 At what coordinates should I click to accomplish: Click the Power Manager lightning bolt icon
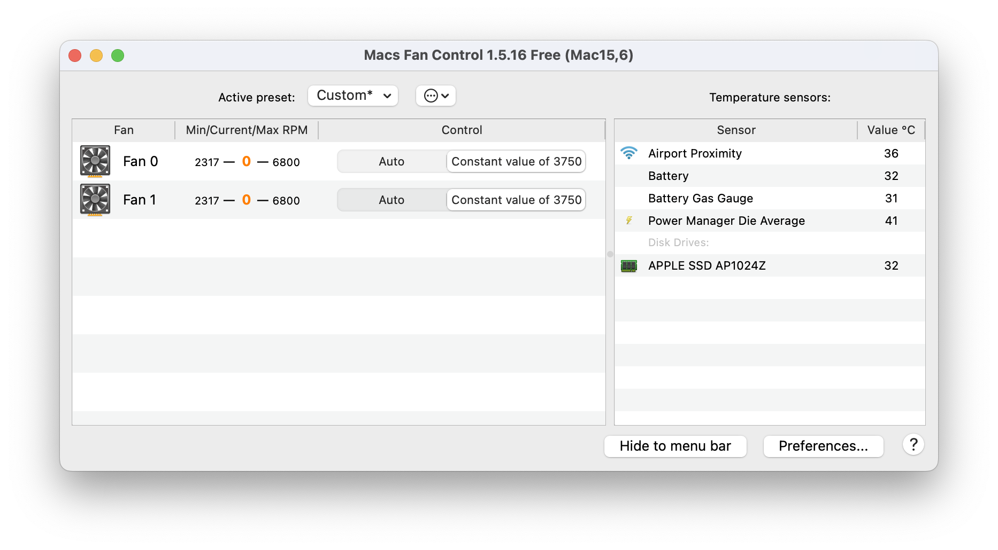click(x=629, y=221)
